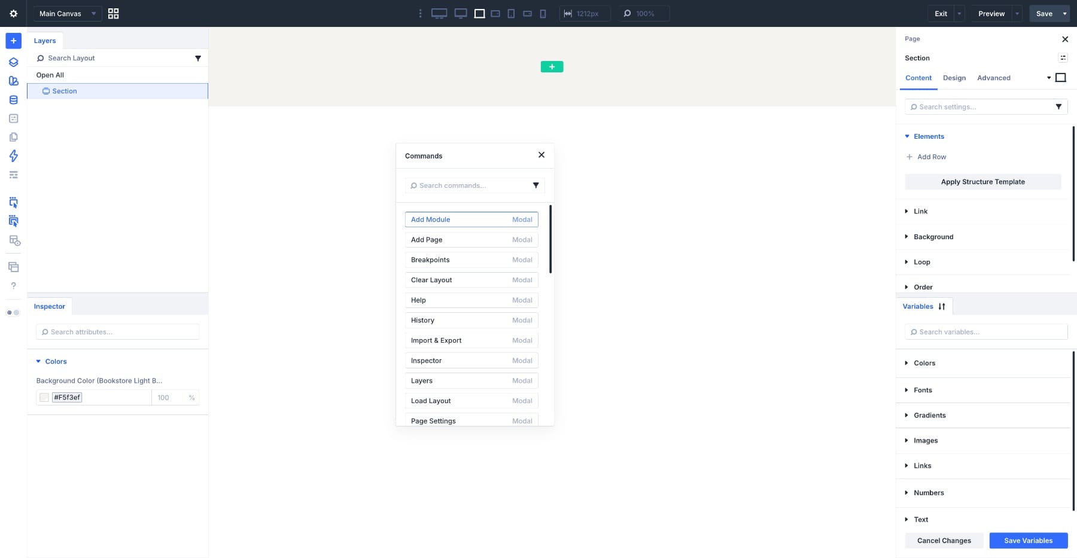Click green plus button on canvas
This screenshot has height=558, width=1077.
[x=552, y=66]
